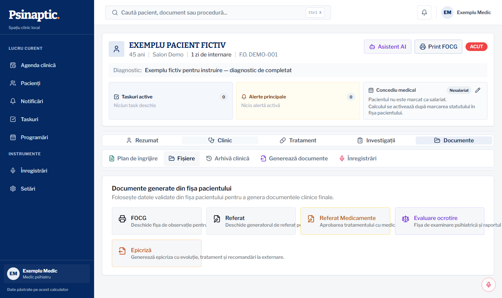Open Notificări from the sidebar
This screenshot has height=298, width=502.
tap(47, 101)
